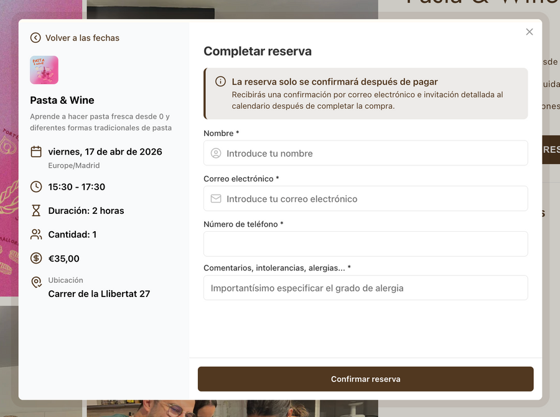This screenshot has width=560, height=417.
Task: Click the currency icon beside €35,00
Action: pyautogui.click(x=36, y=259)
